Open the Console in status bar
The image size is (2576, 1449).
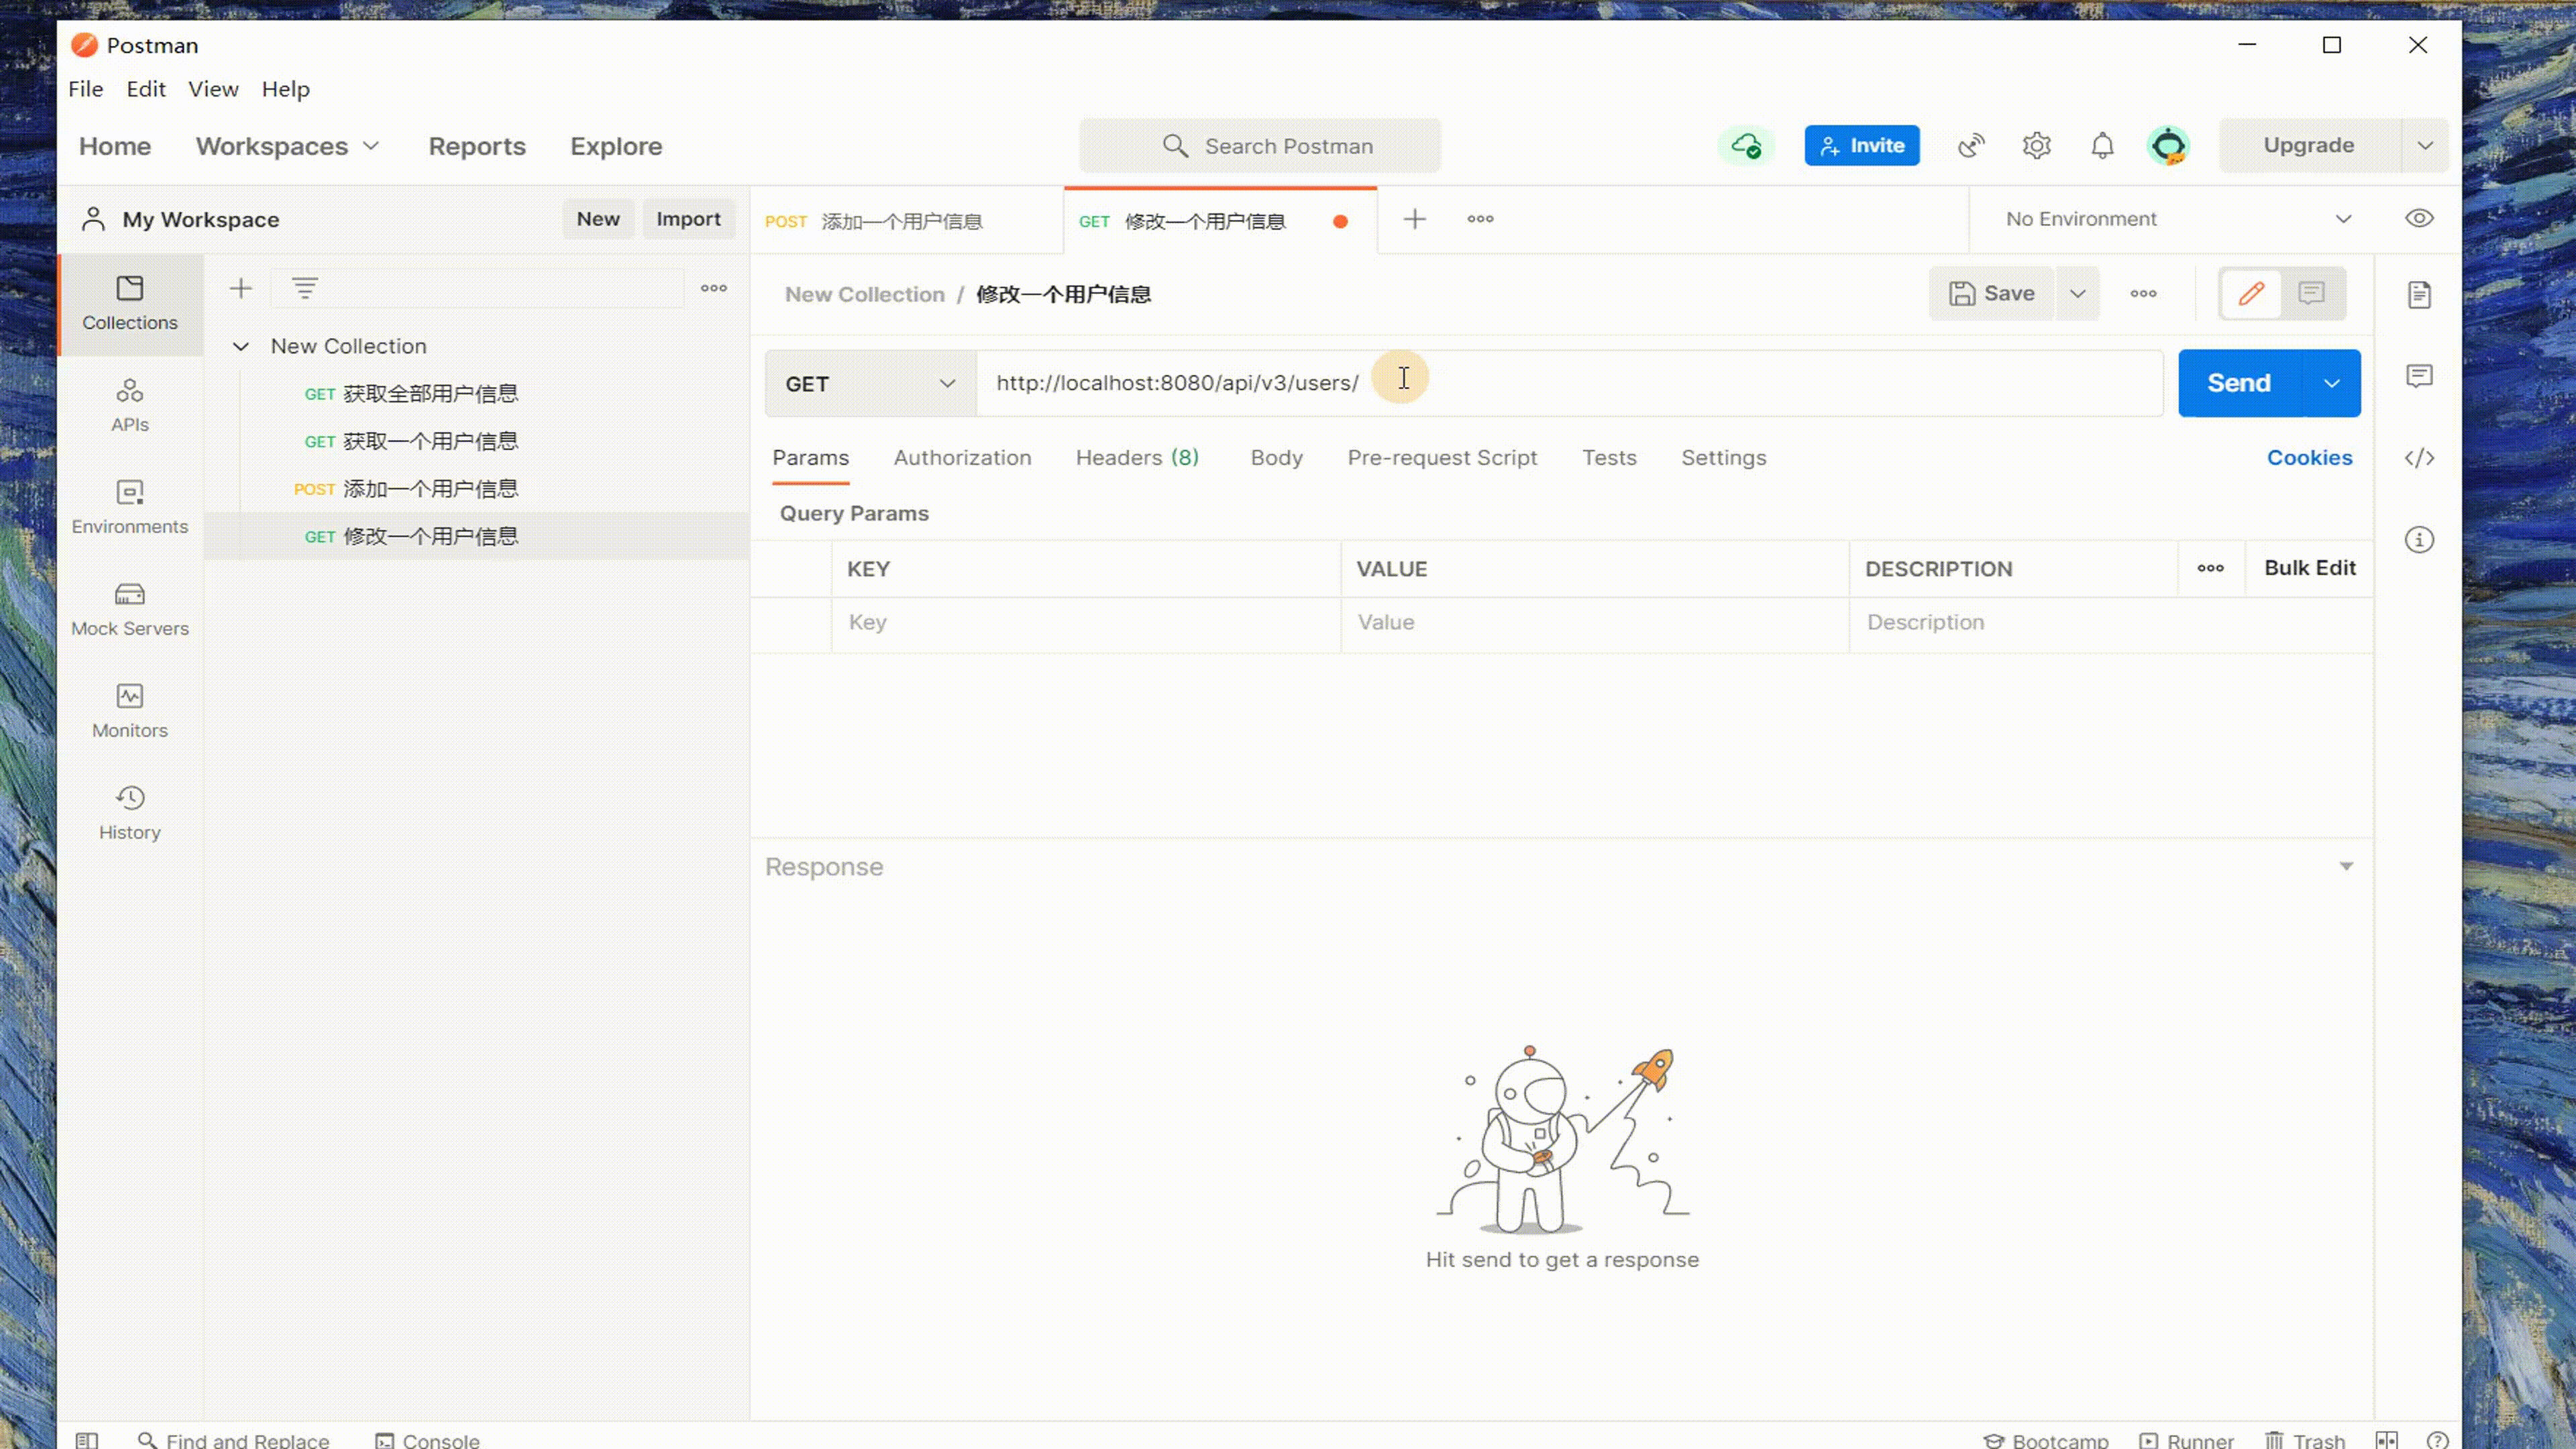pyautogui.click(x=428, y=1440)
